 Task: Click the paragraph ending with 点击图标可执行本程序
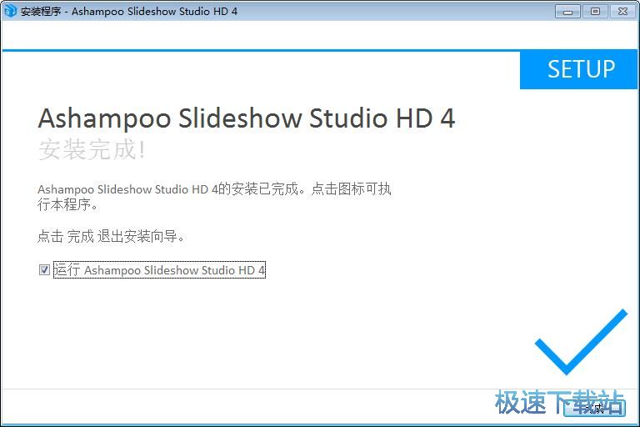click(x=214, y=197)
